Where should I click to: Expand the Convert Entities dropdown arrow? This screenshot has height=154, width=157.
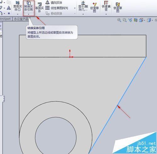pos(29,14)
